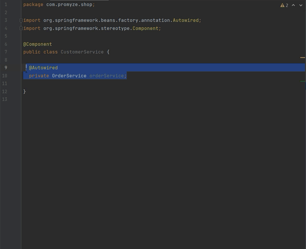Collapse the Autowired import using its gutter fold icon
The image size is (306, 249).
click(x=21, y=20)
